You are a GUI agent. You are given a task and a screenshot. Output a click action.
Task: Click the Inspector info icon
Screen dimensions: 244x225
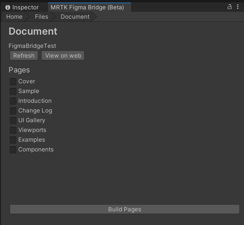pos(8,7)
